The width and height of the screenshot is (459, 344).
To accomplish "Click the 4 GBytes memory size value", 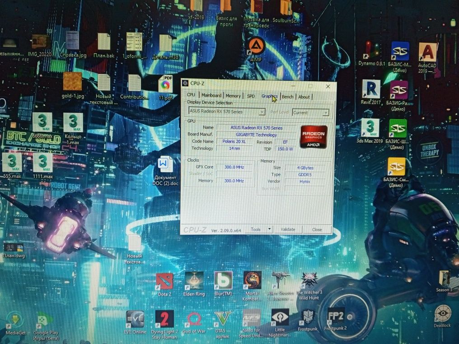I will (x=305, y=168).
